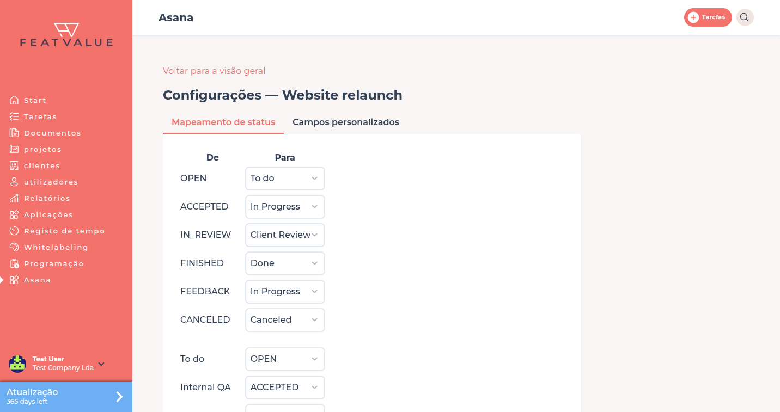Click the Start home icon in sidebar
This screenshot has height=412, width=780.
14,100
